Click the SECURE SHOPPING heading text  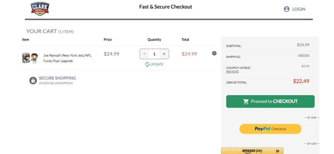57,78
